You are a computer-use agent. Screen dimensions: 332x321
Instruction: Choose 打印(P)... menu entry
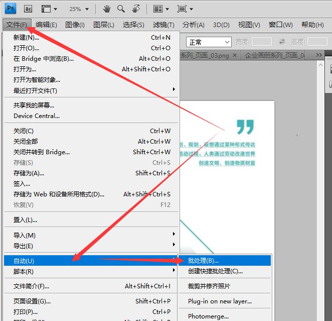[91, 311]
